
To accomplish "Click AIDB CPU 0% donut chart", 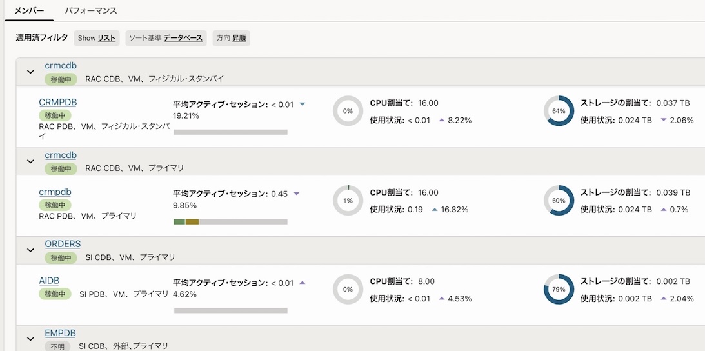I will coord(348,289).
